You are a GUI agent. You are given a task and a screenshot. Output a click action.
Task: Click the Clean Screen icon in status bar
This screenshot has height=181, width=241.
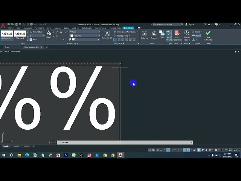click(x=235, y=150)
